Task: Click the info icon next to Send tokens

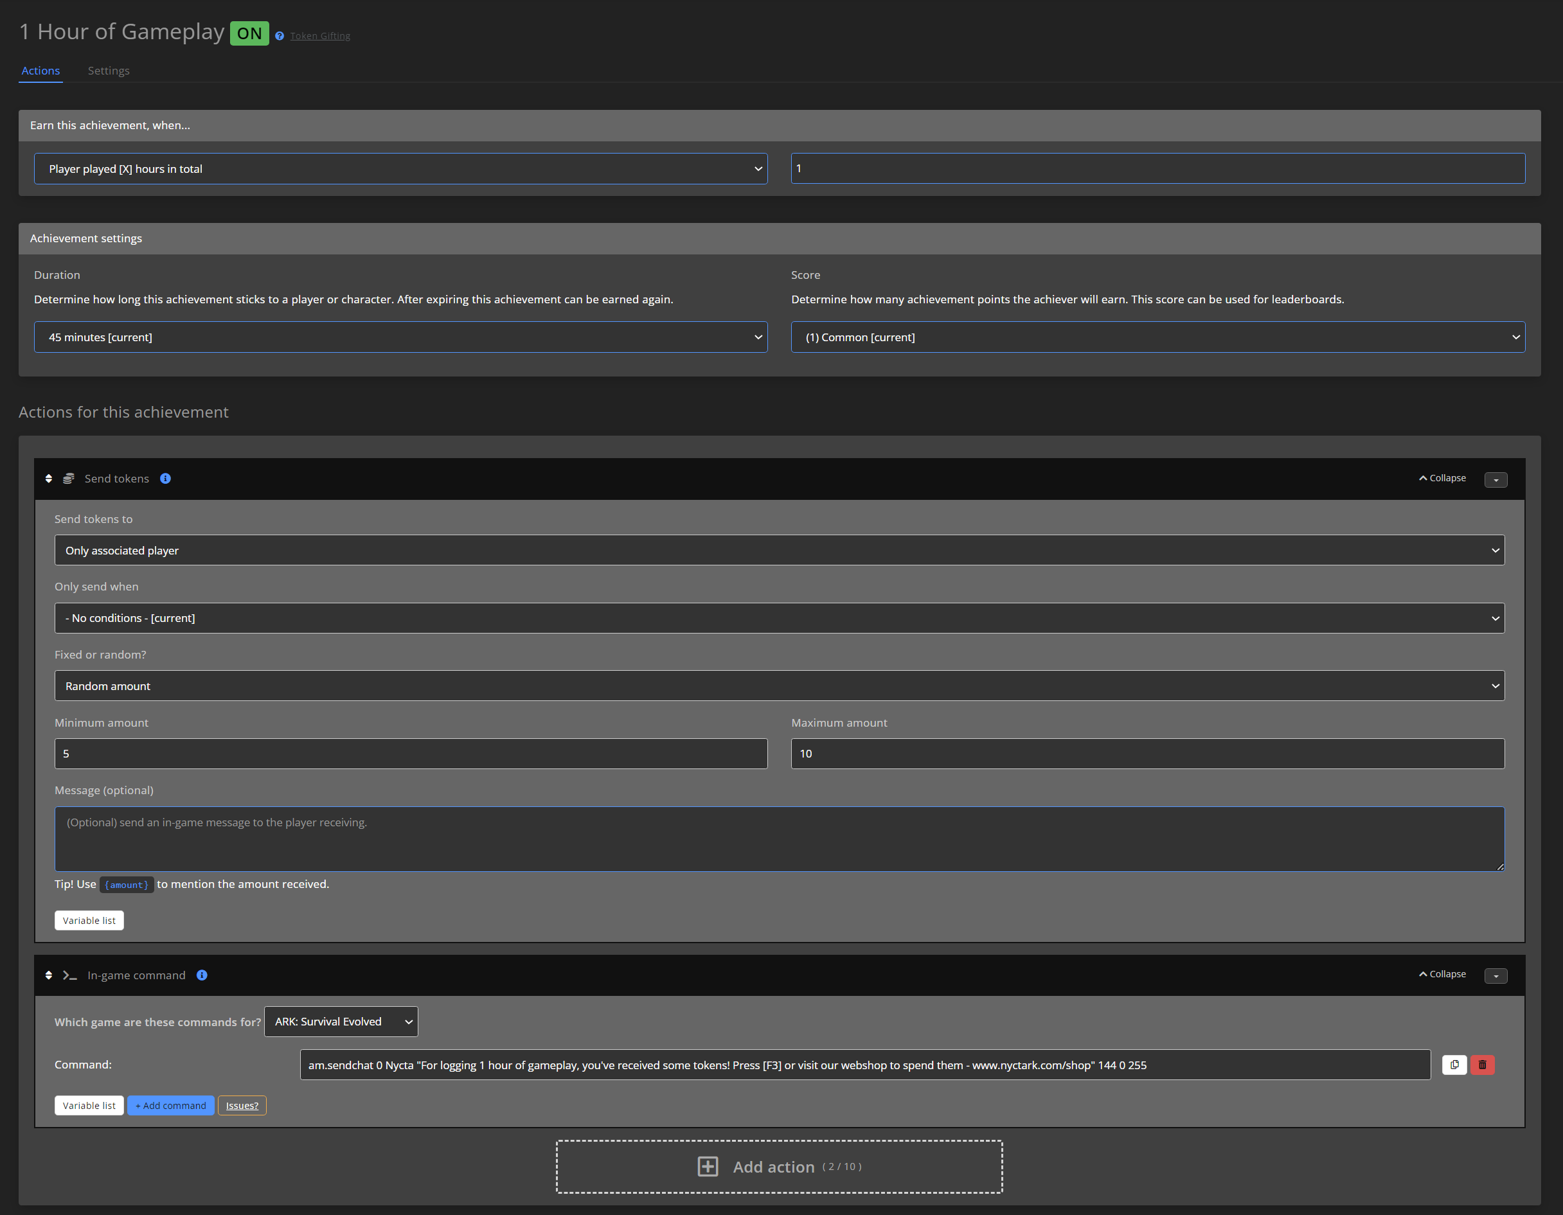Action: [x=165, y=479]
